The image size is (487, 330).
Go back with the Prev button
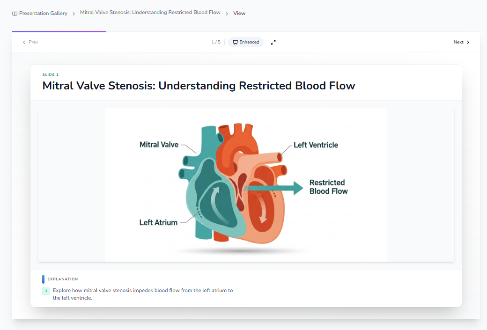coord(30,42)
